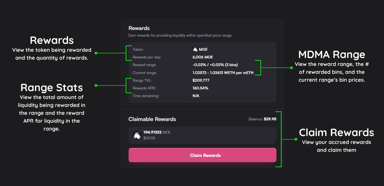This screenshot has height=186, width=384.
Task: Click the N/A time remaining value
Action: click(x=196, y=96)
